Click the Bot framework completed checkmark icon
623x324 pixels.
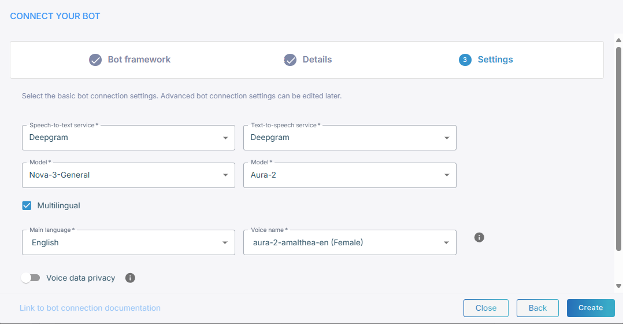pos(95,60)
